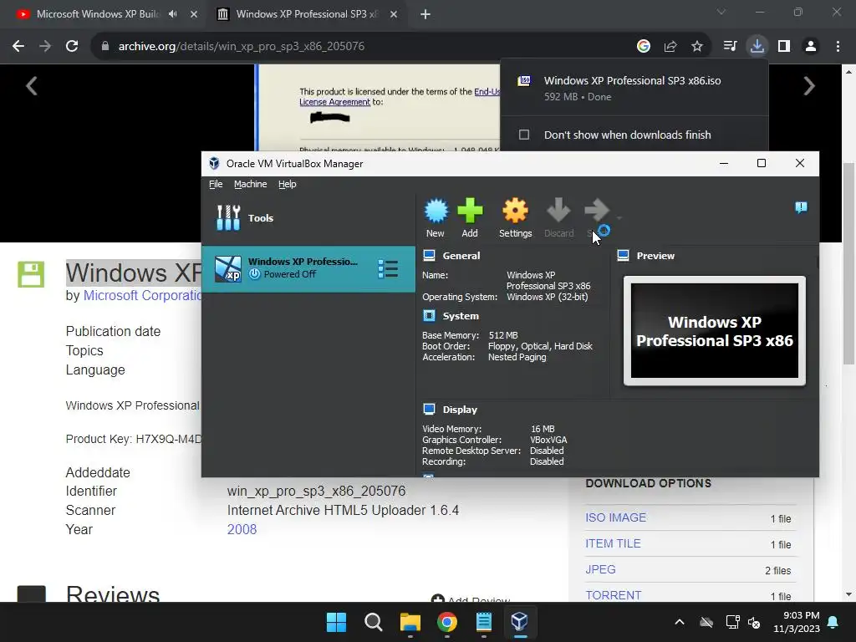
Task: Click the General section header
Action: point(461,256)
